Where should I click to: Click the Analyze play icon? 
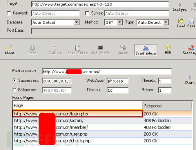(180, 5)
